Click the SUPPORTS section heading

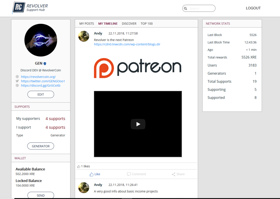click(x=22, y=107)
